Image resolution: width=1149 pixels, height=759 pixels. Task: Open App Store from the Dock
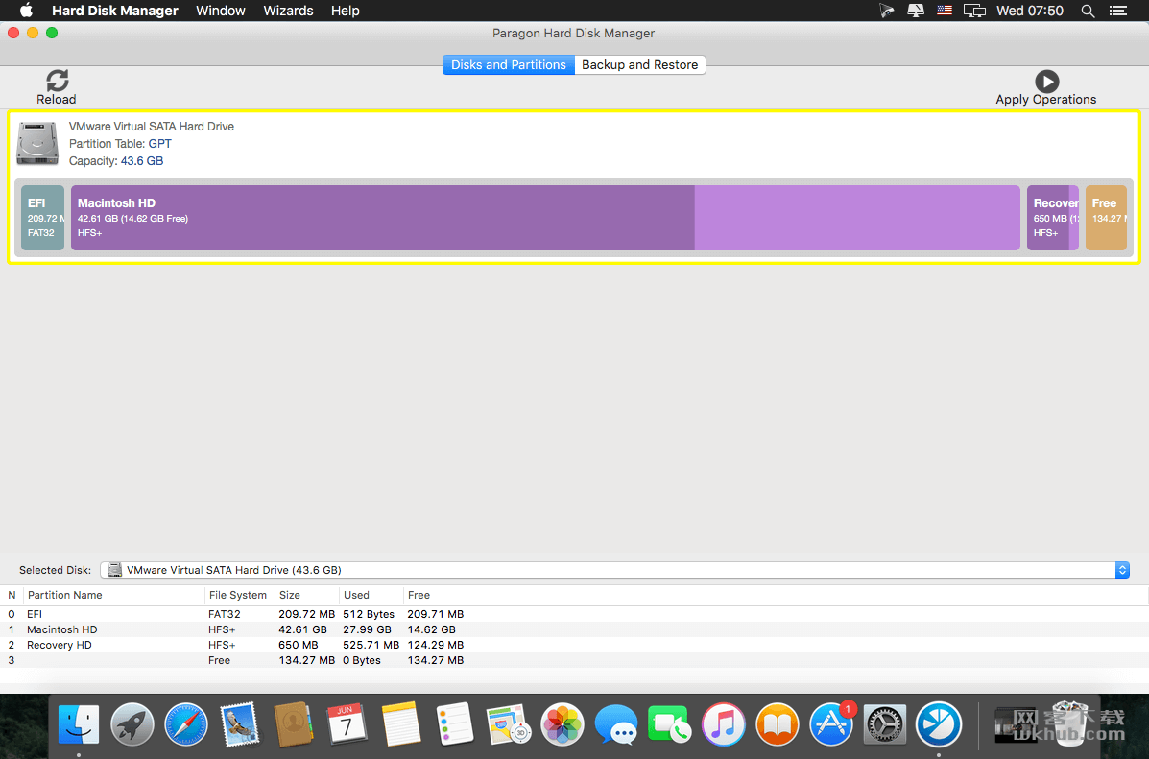pos(831,725)
